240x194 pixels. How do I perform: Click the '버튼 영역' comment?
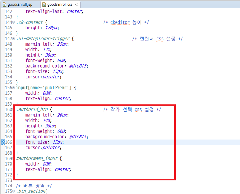pyautogui.click(x=34, y=186)
